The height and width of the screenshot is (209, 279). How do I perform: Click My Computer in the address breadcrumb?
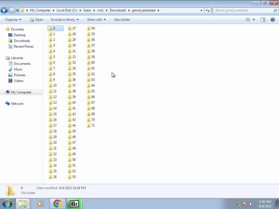coord(40,10)
